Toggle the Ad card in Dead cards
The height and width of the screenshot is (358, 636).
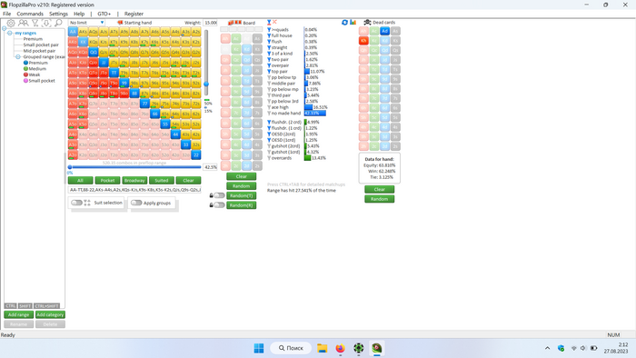tap(385, 31)
